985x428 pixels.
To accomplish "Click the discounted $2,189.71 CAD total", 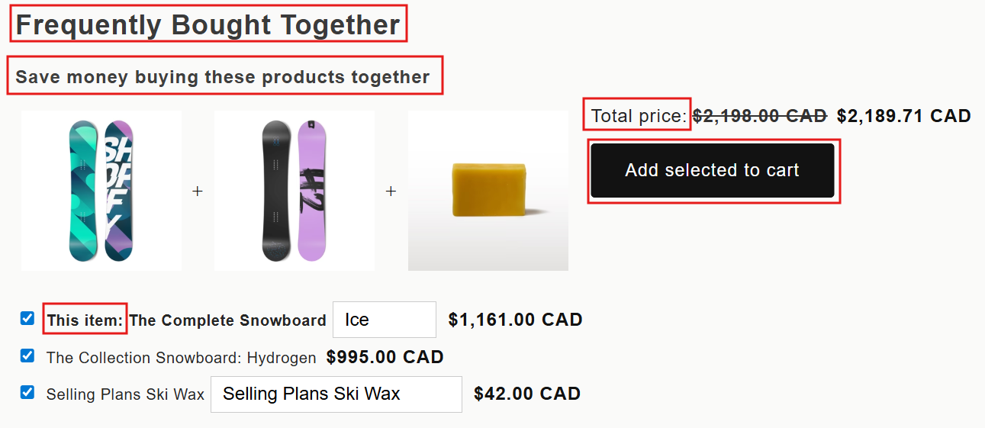I will (x=903, y=116).
